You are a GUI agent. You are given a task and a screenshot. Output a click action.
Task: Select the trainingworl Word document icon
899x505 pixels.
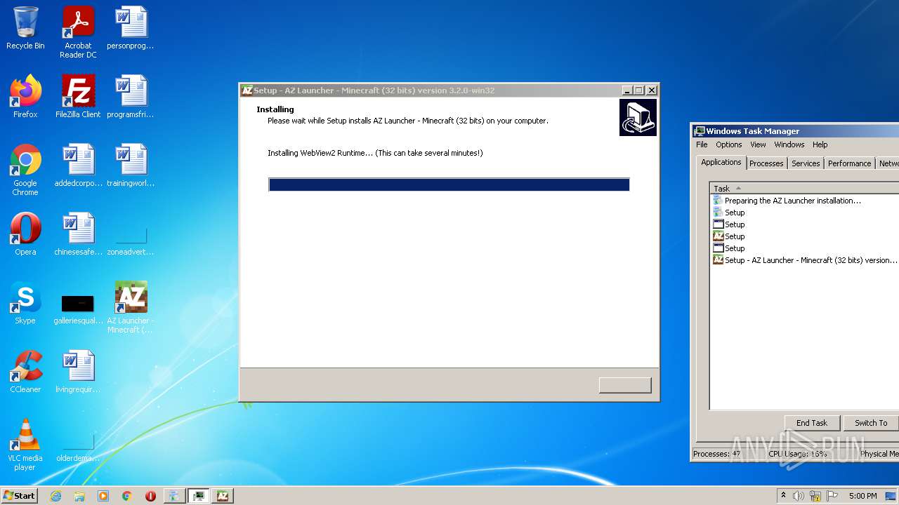[x=131, y=166]
